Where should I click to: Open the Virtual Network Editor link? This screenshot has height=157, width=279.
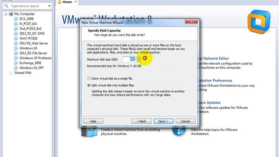[214, 58]
